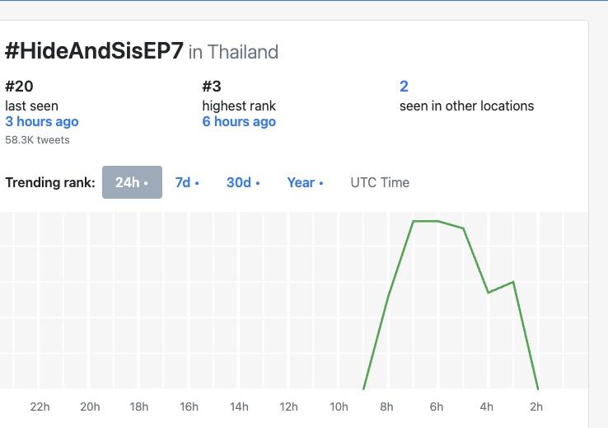Image resolution: width=608 pixels, height=428 pixels.
Task: Select the 24h trending rank tab
Action: pyautogui.click(x=132, y=182)
